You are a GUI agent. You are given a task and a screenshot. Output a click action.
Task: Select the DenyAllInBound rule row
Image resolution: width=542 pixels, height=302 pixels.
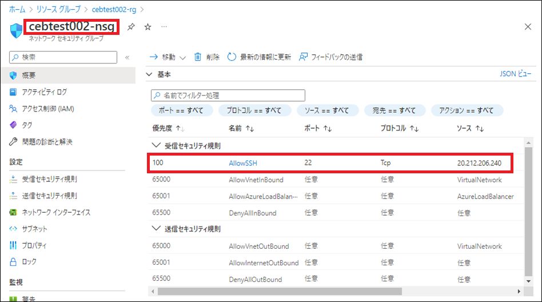(x=335, y=213)
